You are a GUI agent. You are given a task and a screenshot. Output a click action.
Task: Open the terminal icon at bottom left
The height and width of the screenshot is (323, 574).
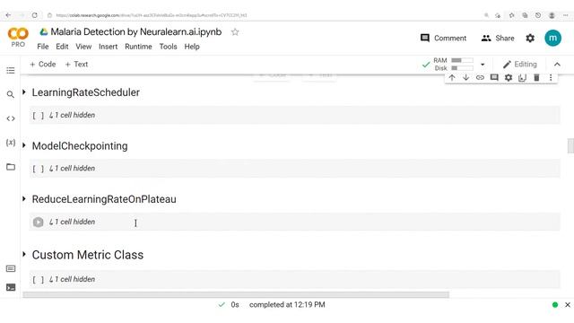(11, 287)
